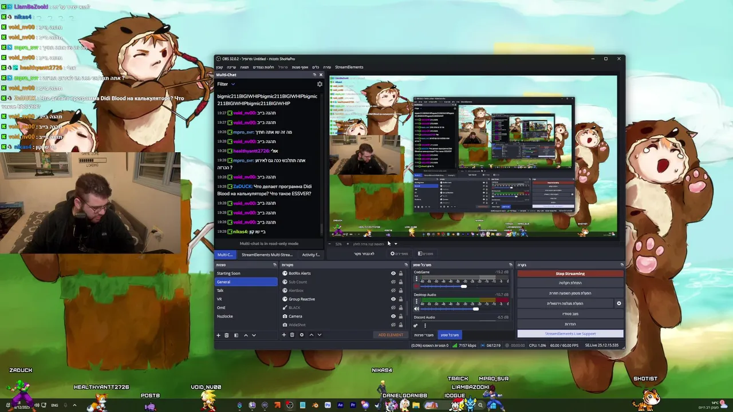Viewport: 733px width, 412px height.
Task: Switch to Activity feed tab
Action: (x=311, y=255)
